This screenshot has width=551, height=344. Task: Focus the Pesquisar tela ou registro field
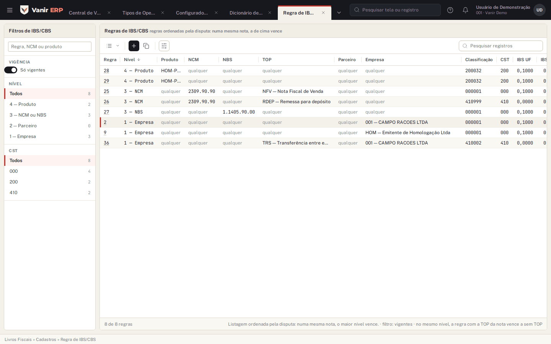point(395,10)
